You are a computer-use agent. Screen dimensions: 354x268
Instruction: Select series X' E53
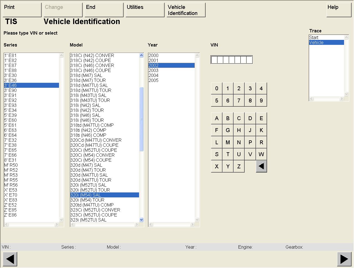pyautogui.click(x=32, y=190)
